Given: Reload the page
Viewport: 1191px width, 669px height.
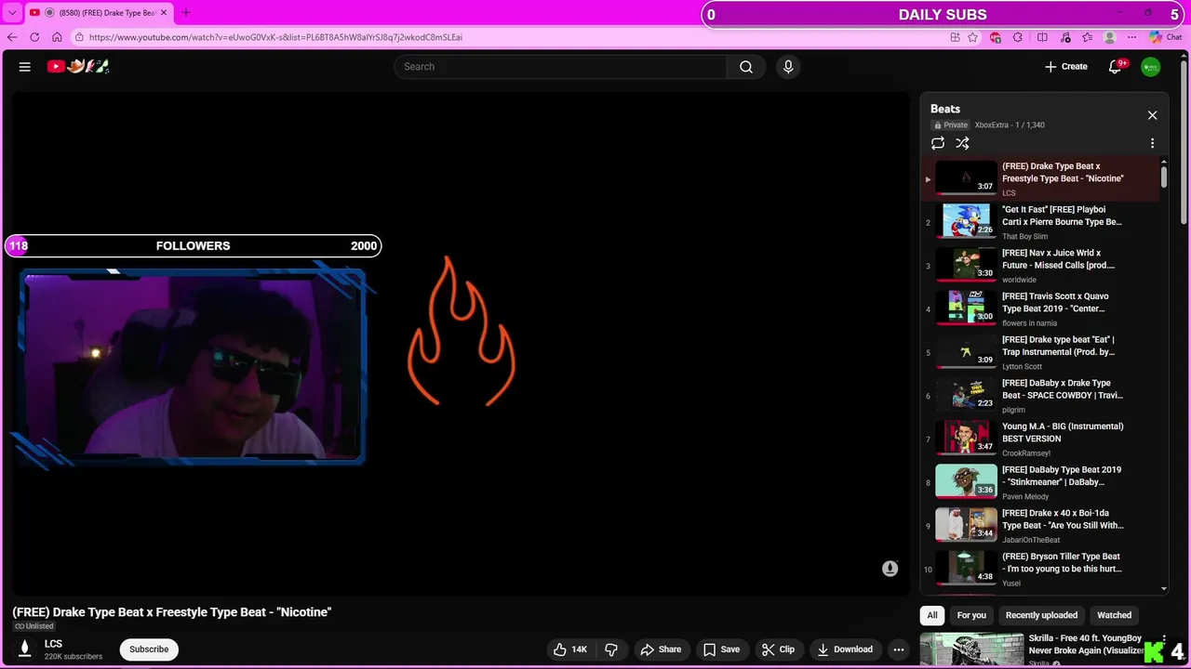Looking at the screenshot, I should point(34,37).
